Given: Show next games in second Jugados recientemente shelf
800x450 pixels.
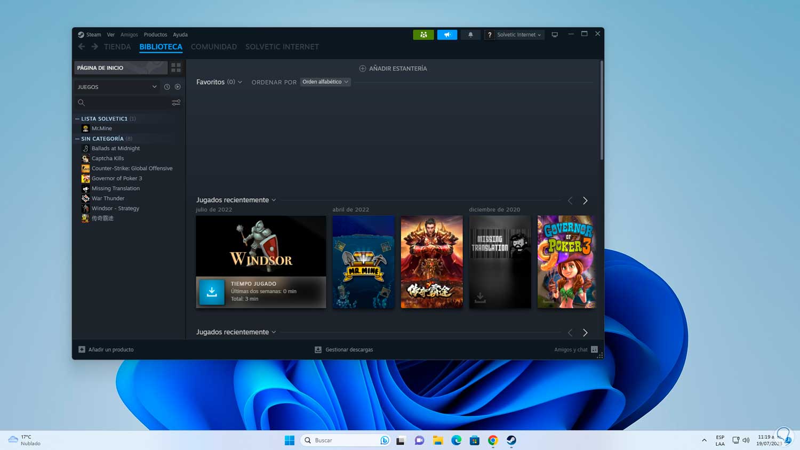Looking at the screenshot, I should point(585,333).
